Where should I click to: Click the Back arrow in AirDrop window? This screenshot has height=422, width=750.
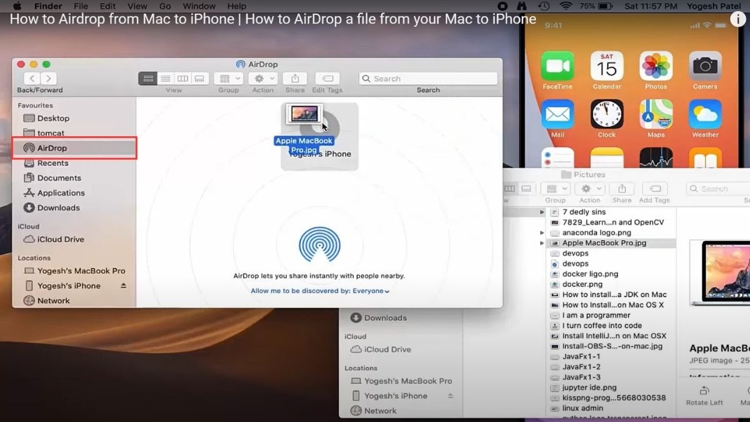click(32, 78)
